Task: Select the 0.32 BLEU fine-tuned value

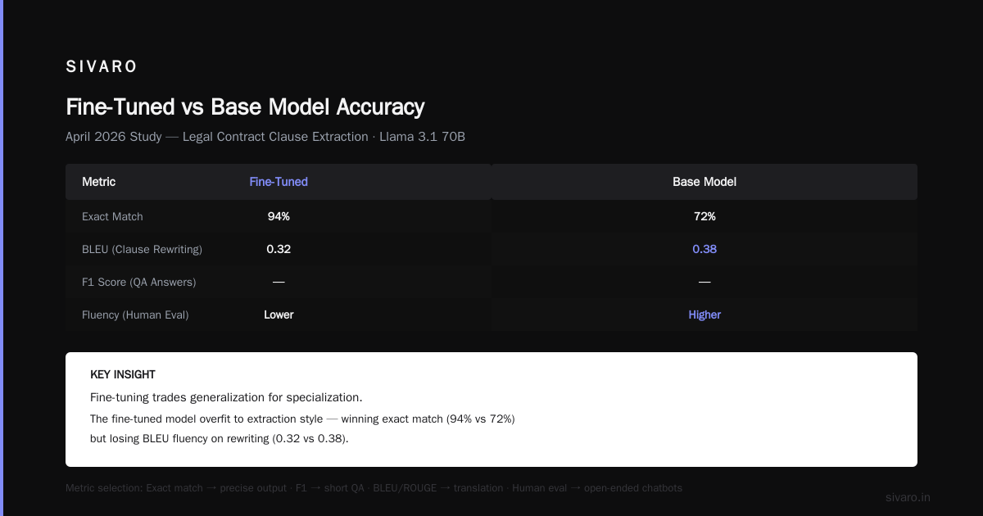Action: [x=279, y=249]
